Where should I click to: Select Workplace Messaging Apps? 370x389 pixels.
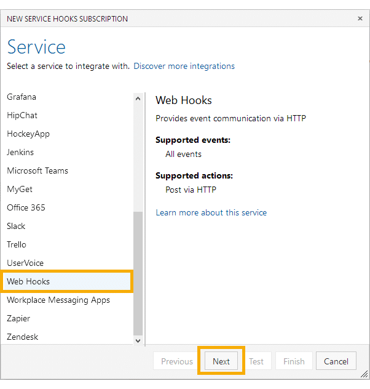pyautogui.click(x=66, y=300)
